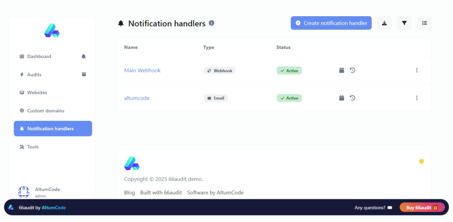Viewport: 453px width, 222px height.
Task: Click the history clock icon in altumcode row
Action: [352, 98]
